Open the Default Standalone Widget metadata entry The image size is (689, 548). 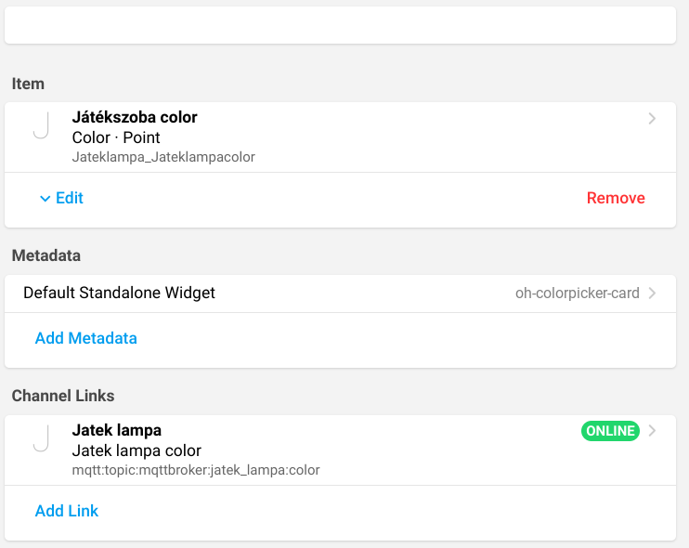tap(119, 294)
